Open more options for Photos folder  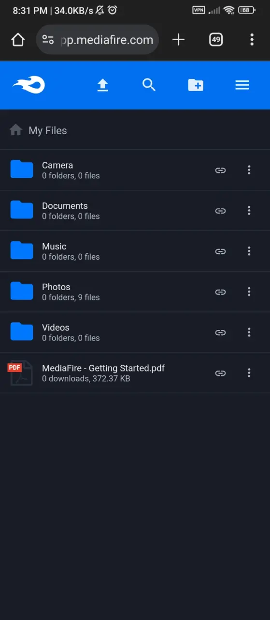[249, 292]
